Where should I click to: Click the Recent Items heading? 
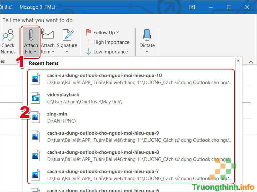pos(44,63)
